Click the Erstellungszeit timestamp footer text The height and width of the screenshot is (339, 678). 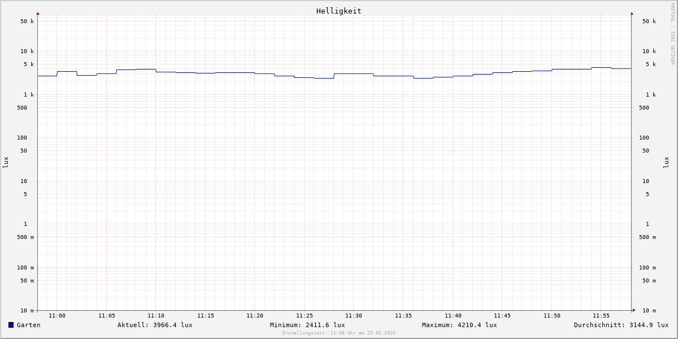click(339, 333)
